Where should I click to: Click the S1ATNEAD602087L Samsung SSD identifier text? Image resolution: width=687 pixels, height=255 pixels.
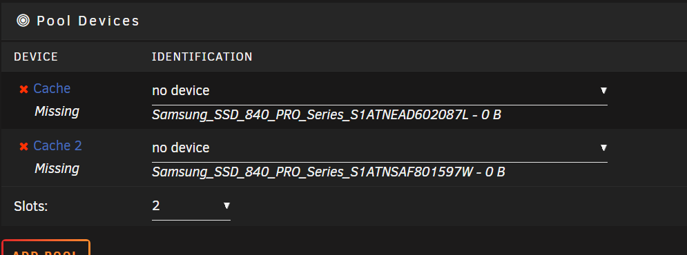tap(327, 115)
